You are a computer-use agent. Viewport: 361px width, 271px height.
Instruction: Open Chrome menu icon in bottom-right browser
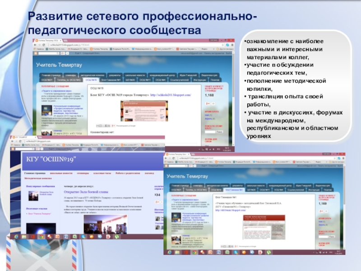(x=343, y=158)
